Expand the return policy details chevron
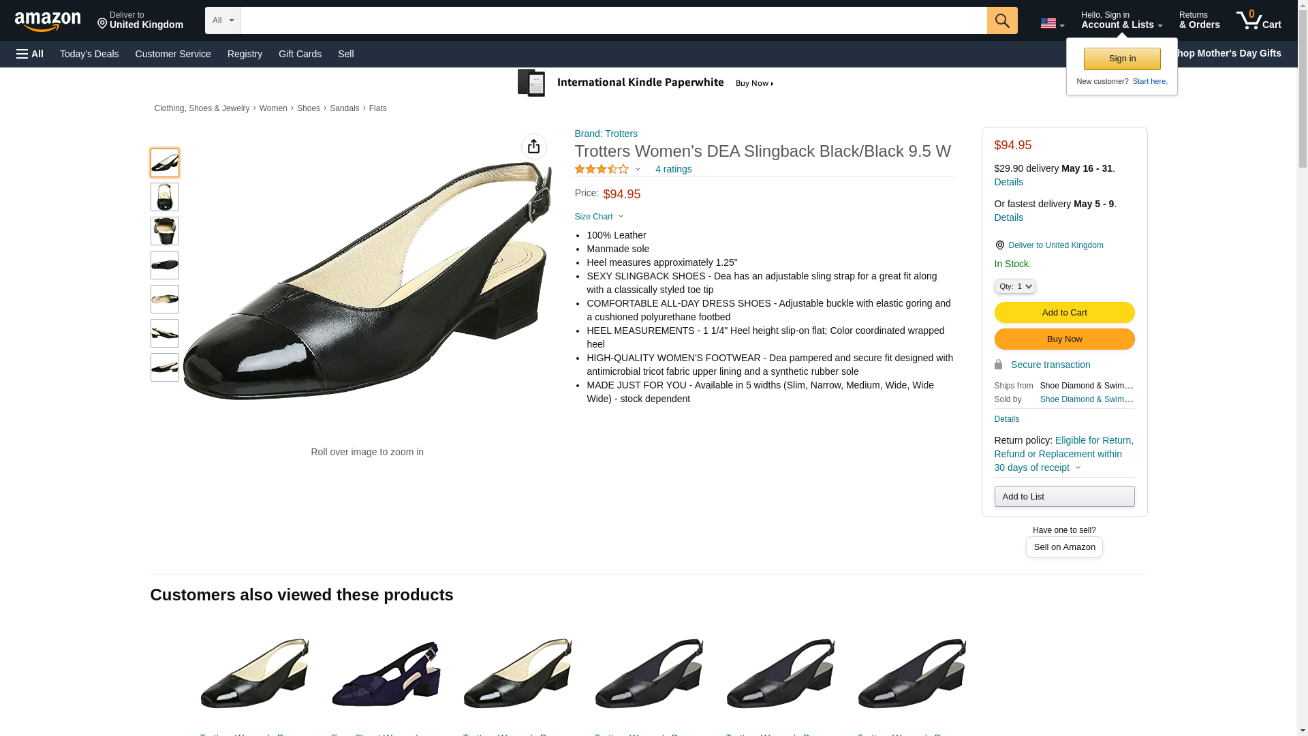The height and width of the screenshot is (736, 1308). coord(1078,468)
